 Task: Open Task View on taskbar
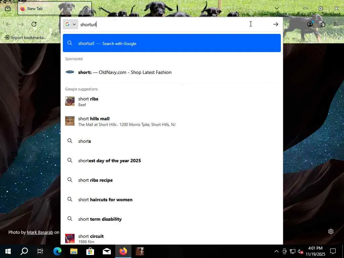click(40, 251)
